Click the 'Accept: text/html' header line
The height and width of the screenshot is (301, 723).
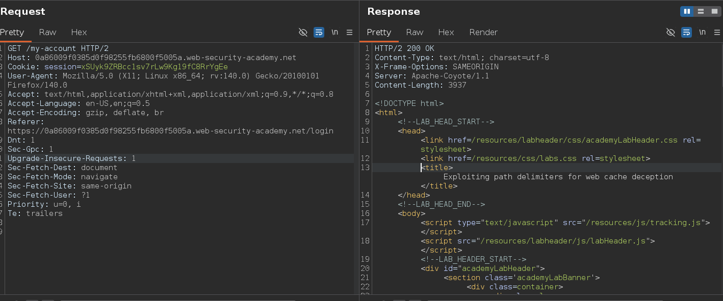[x=170, y=94]
